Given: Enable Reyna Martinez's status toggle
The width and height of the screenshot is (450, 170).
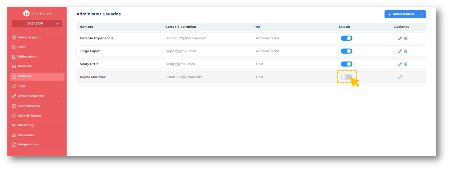Looking at the screenshot, I should coord(347,77).
